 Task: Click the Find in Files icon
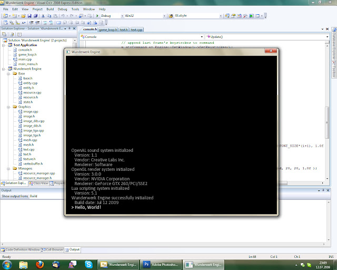pyautogui.click(x=171, y=16)
